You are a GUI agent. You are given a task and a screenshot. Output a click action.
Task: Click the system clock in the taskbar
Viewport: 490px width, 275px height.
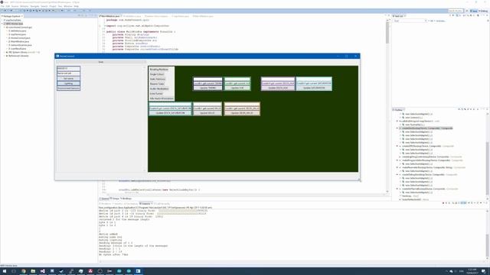tap(472, 271)
